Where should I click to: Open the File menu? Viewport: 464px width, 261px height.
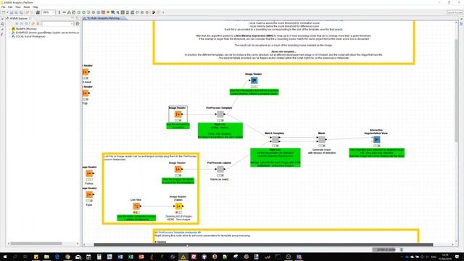click(4, 7)
